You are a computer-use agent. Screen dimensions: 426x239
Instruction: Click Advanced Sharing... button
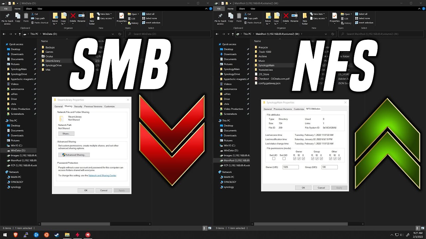pos(74,155)
